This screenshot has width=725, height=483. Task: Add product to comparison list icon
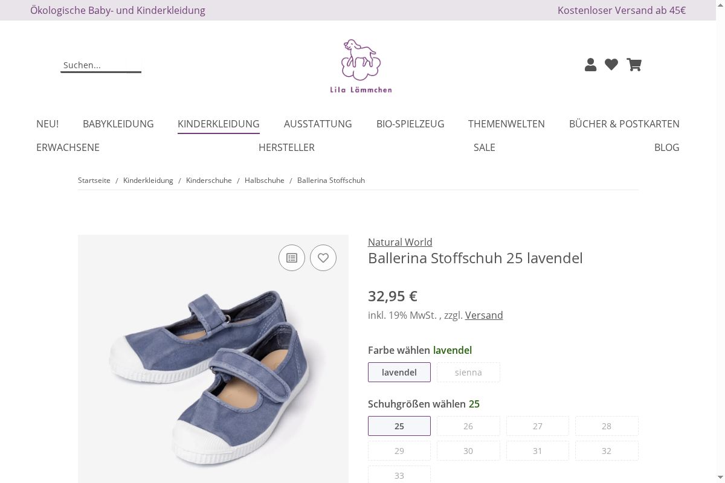click(292, 258)
